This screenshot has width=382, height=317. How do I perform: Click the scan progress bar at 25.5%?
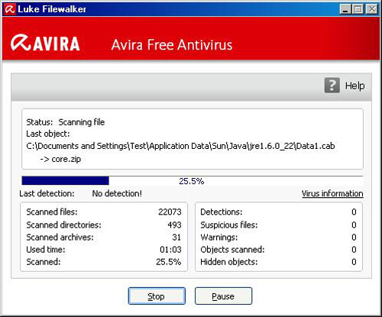193,181
